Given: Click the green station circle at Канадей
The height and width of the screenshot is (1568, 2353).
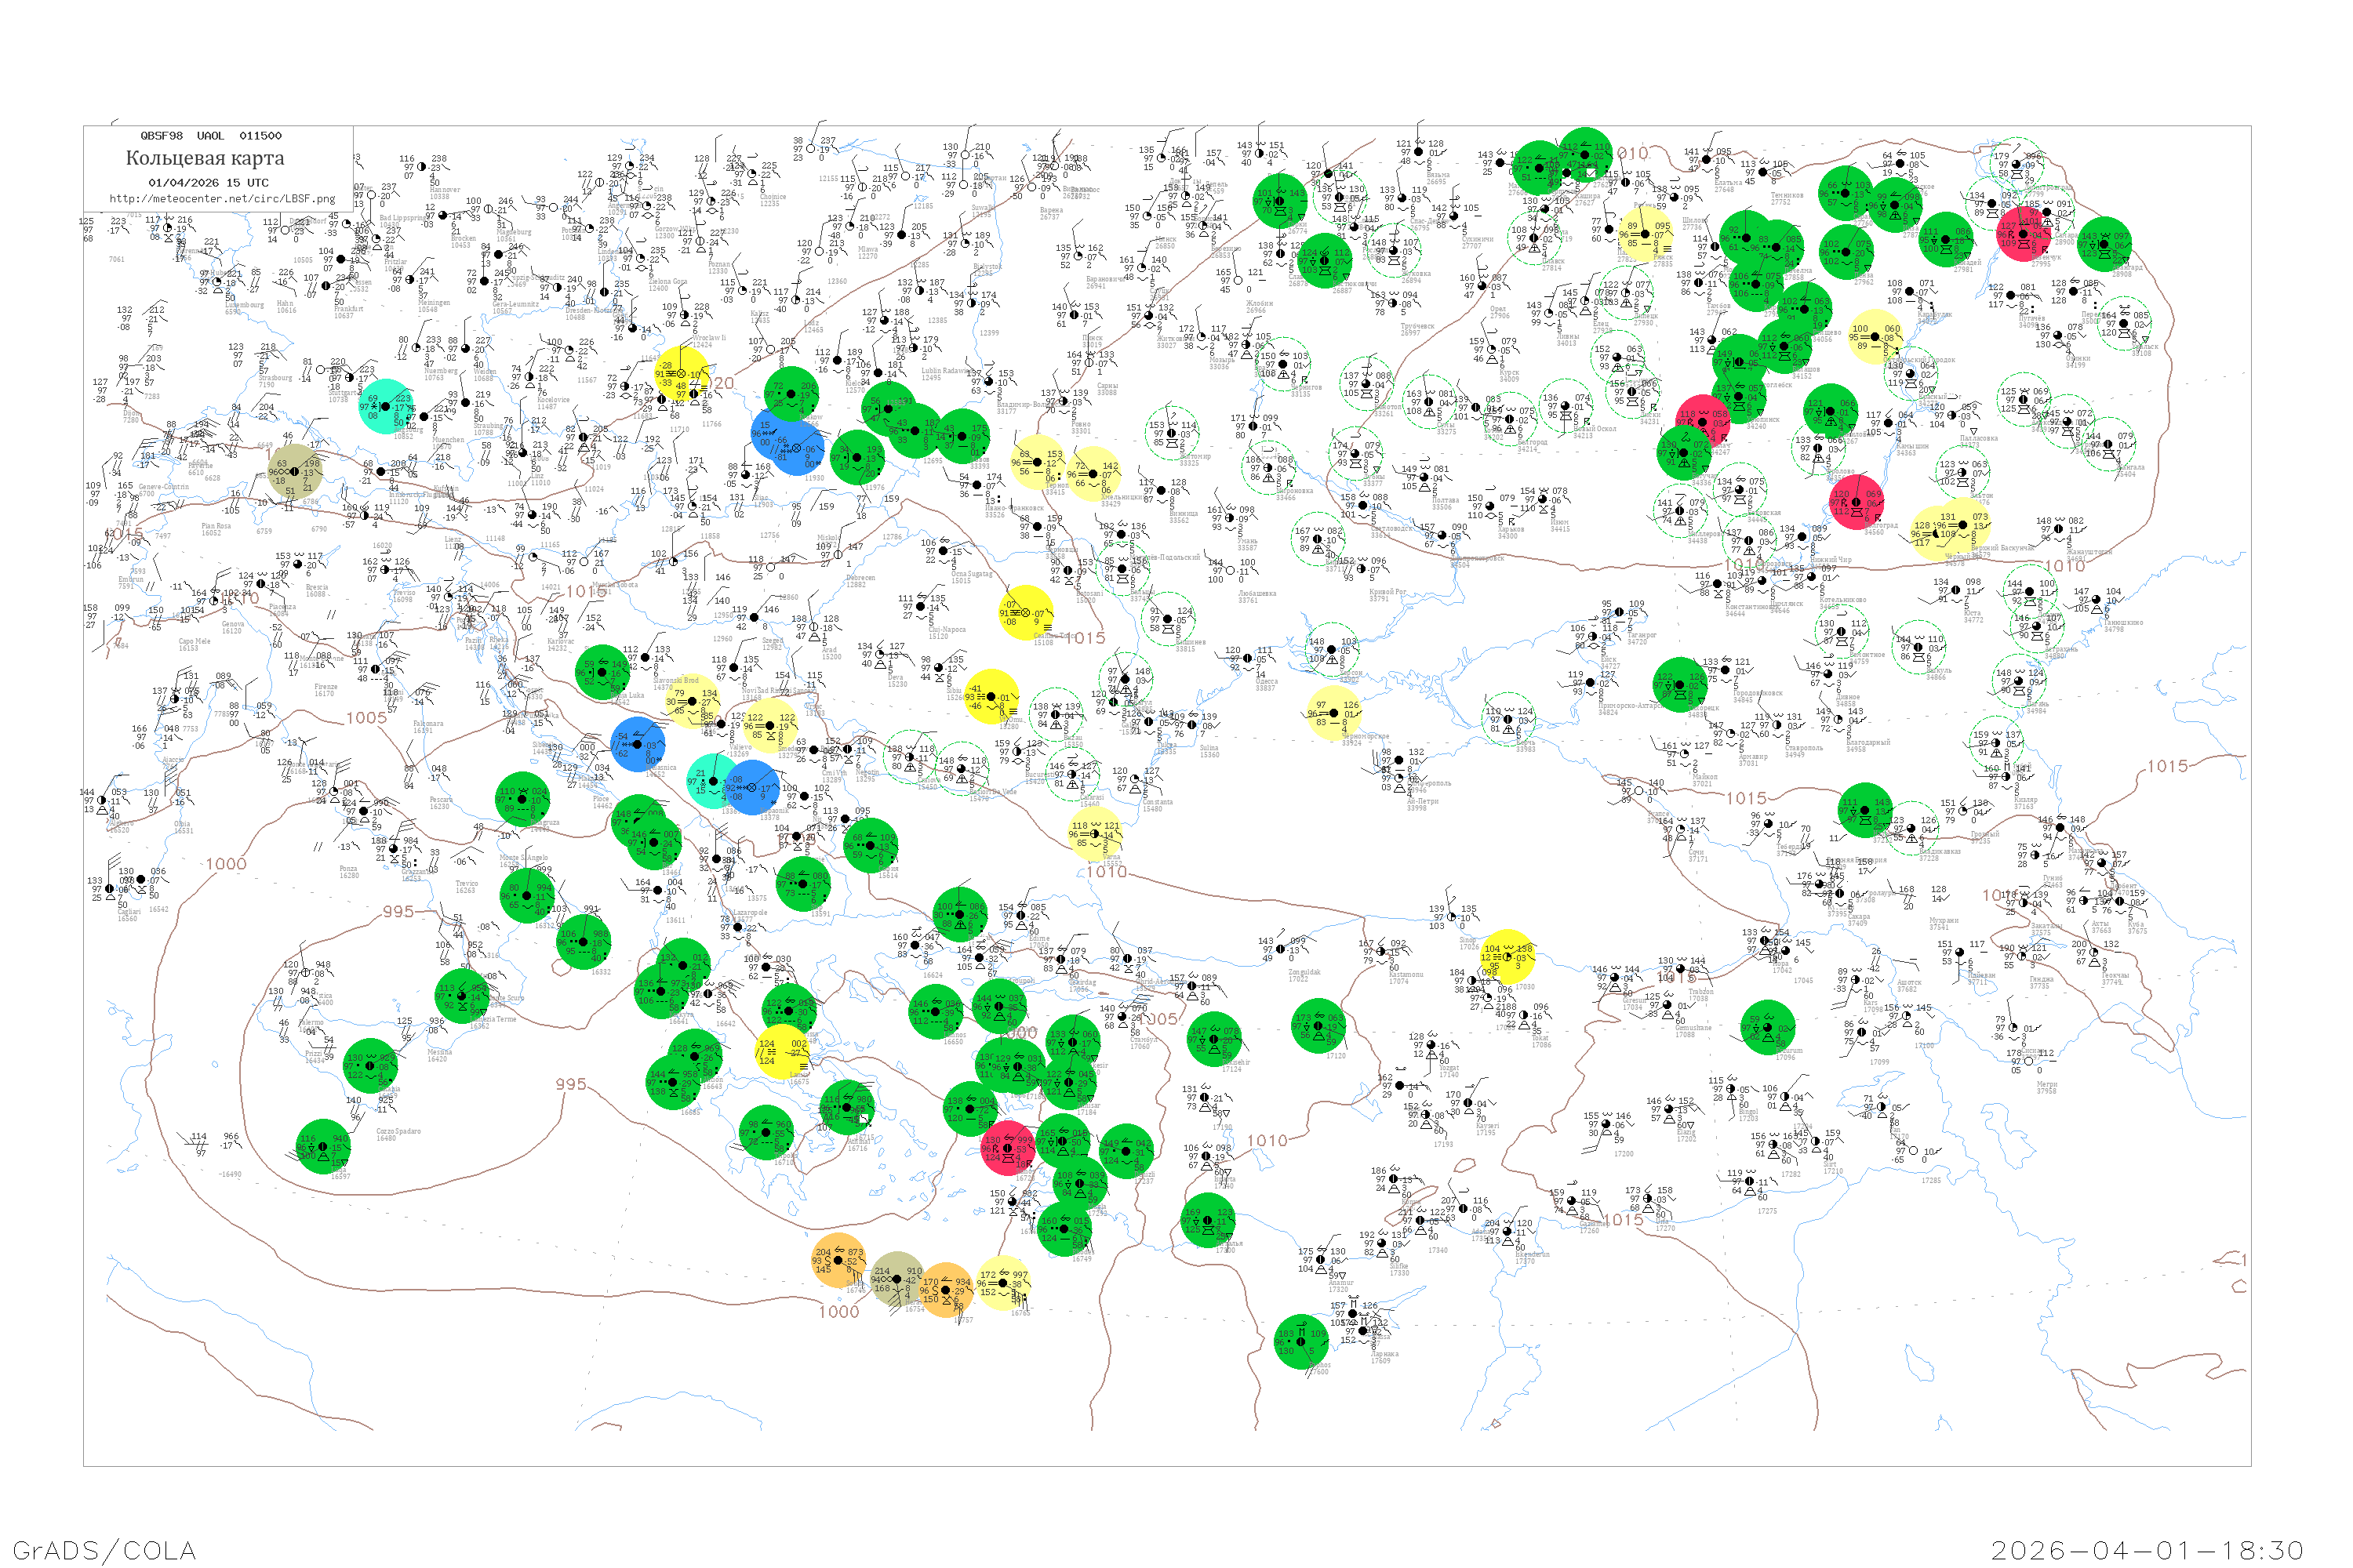Looking at the screenshot, I should point(1947,240).
